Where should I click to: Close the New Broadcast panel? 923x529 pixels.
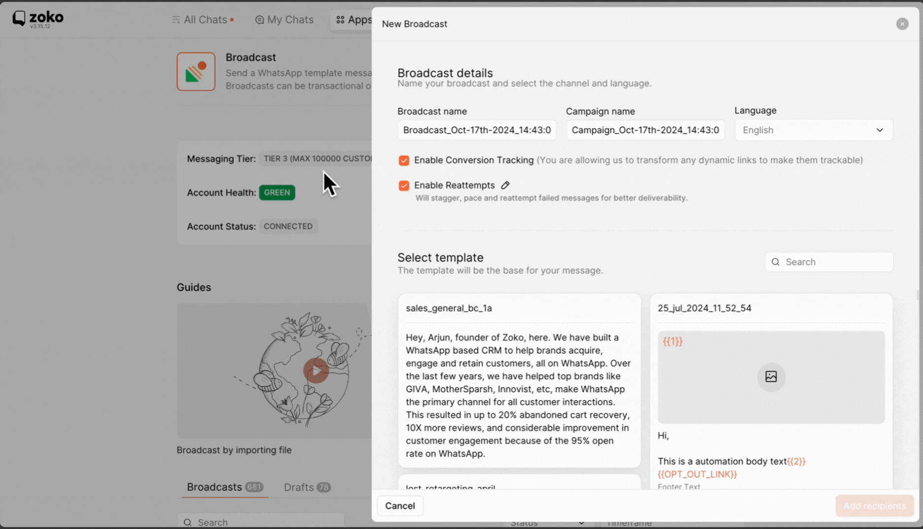pos(902,24)
